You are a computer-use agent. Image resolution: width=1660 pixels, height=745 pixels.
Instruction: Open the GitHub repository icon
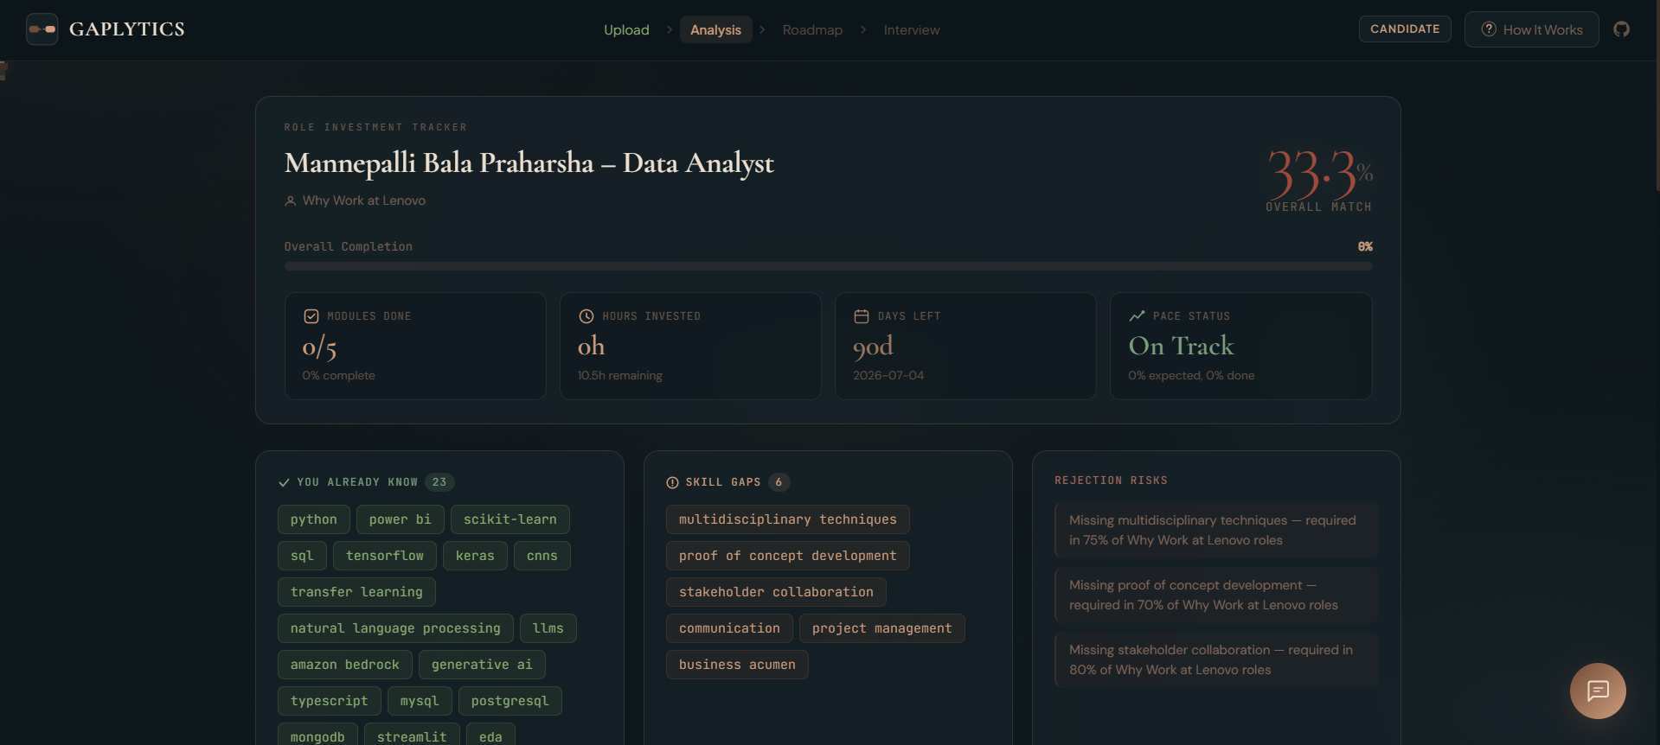point(1622,29)
